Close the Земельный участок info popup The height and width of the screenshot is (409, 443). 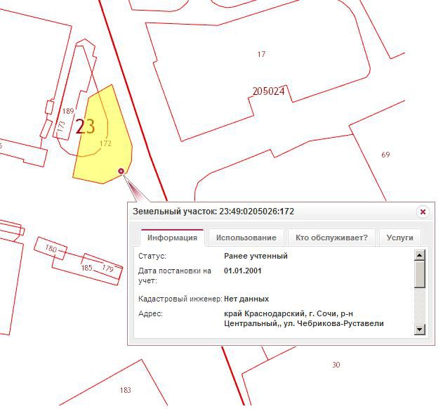click(423, 212)
